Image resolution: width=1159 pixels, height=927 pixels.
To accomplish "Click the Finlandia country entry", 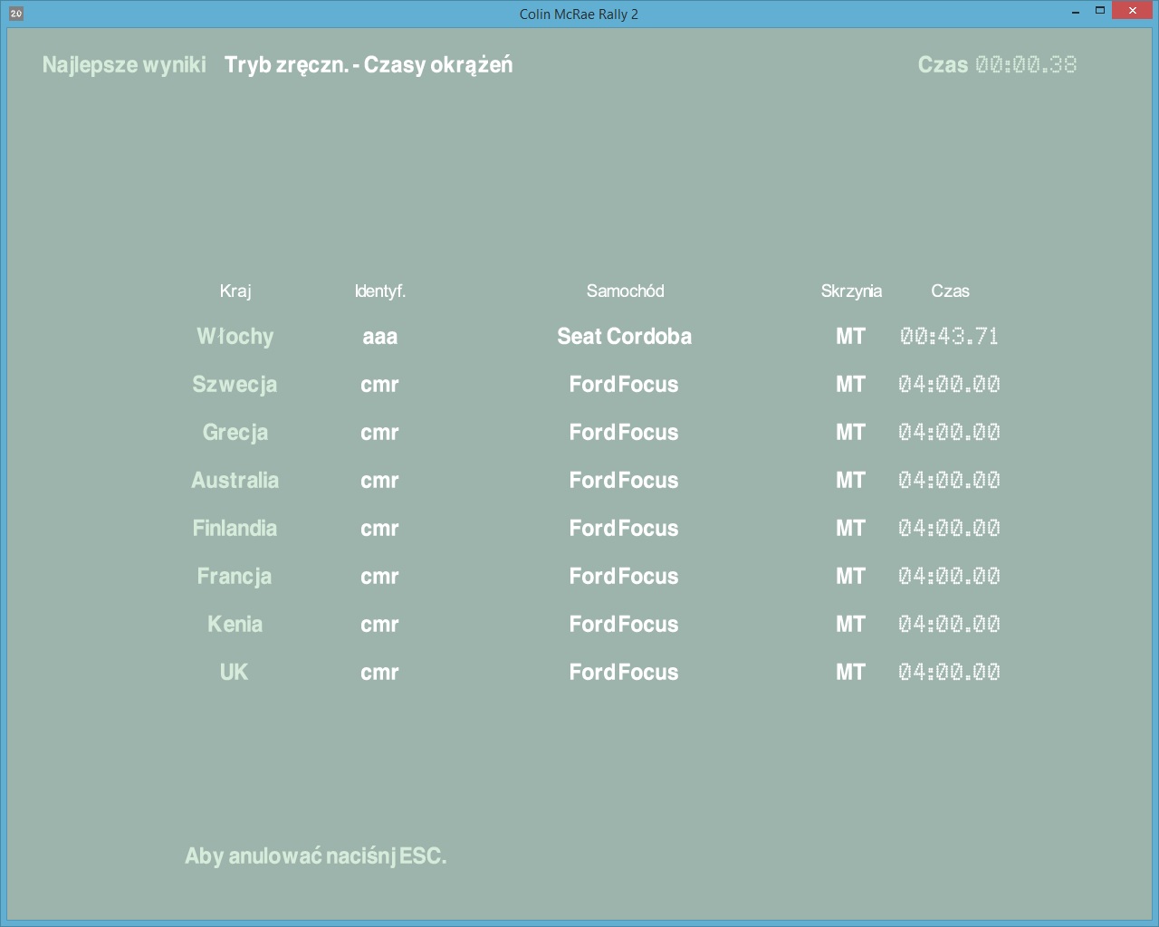I will pyautogui.click(x=235, y=529).
